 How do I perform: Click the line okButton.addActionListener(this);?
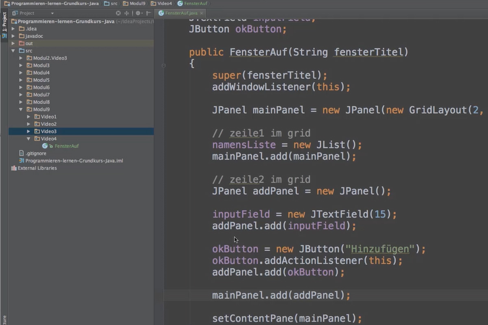[x=307, y=260]
